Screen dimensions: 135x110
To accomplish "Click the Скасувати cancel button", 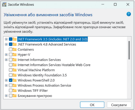I will pos(119,105).
